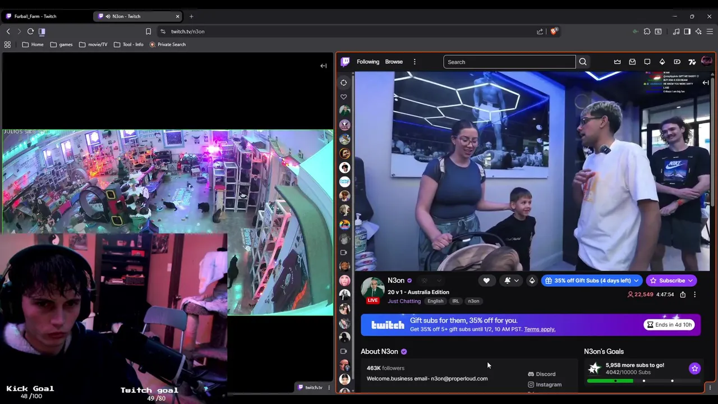Open Brave Shields lion icon
The width and height of the screenshot is (718, 404).
(554, 31)
